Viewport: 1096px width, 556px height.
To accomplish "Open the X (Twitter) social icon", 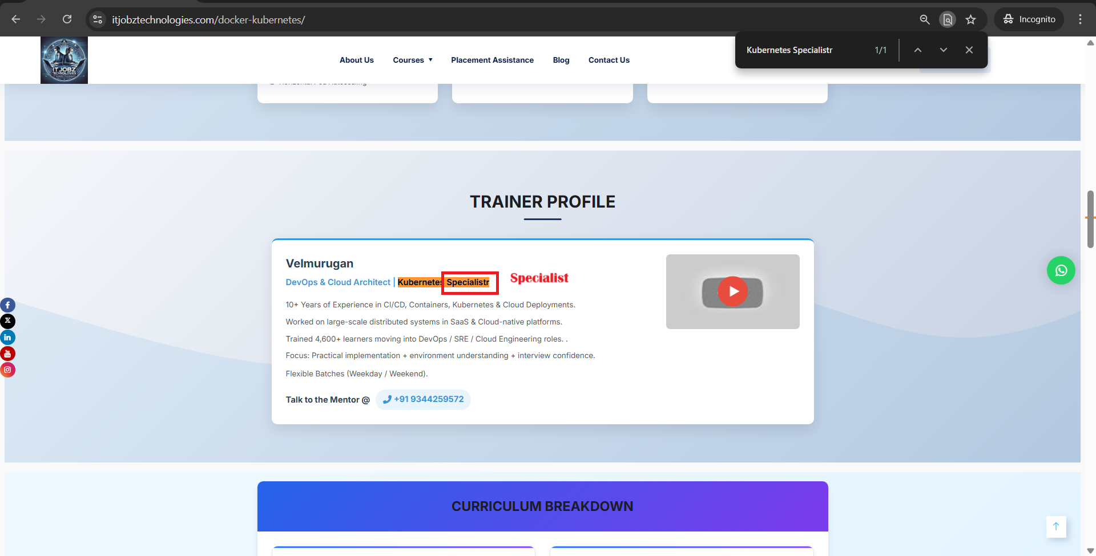I will tap(7, 321).
